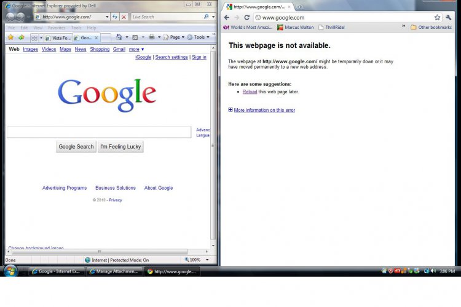Image resolution: width=461 pixels, height=307 pixels.
Task: Open new tab button in Chrome
Action: click(299, 7)
